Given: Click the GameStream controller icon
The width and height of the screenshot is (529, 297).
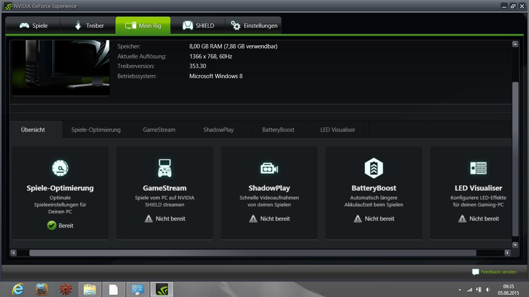Looking at the screenshot, I should point(165,168).
